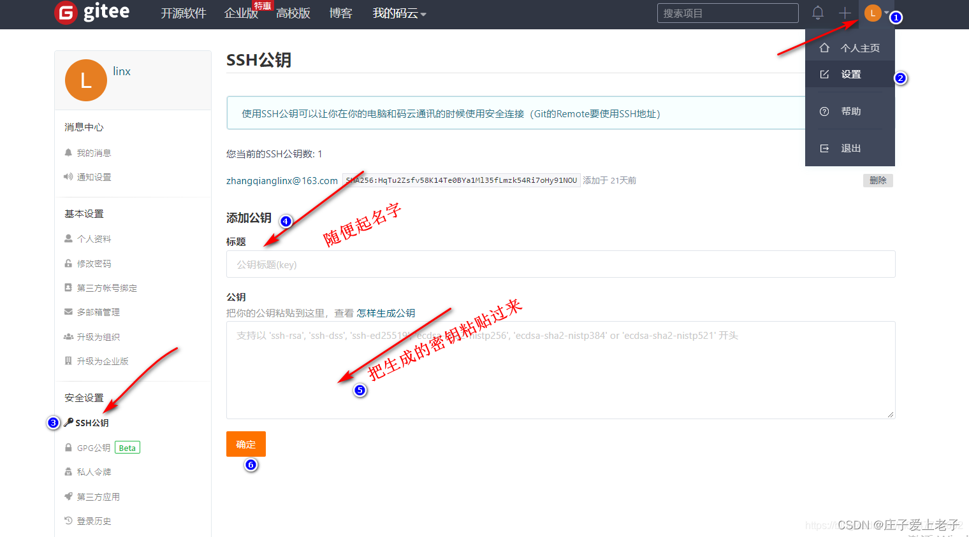Open 升级为企业版 in sidebar
The image size is (969, 537).
pyautogui.click(x=103, y=361)
